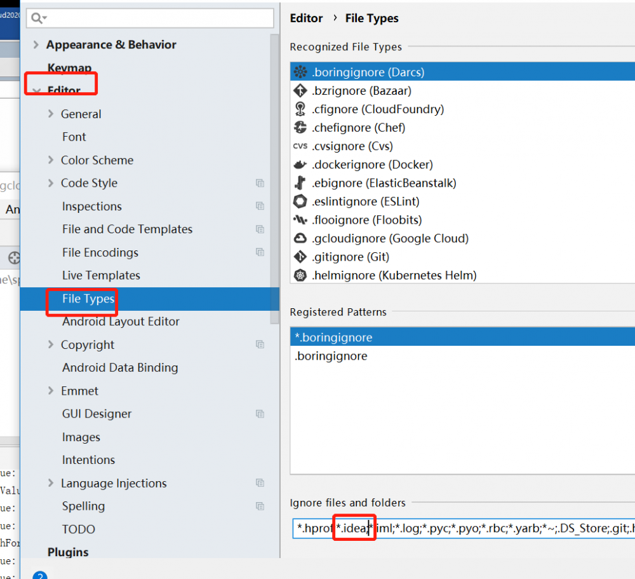Select File and Code Templates

tap(127, 229)
